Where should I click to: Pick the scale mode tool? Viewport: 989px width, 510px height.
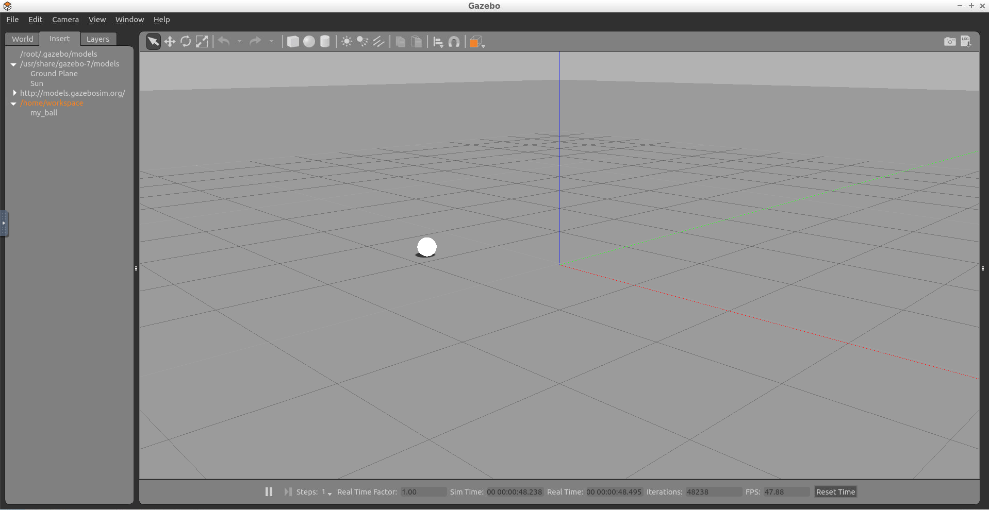point(202,42)
